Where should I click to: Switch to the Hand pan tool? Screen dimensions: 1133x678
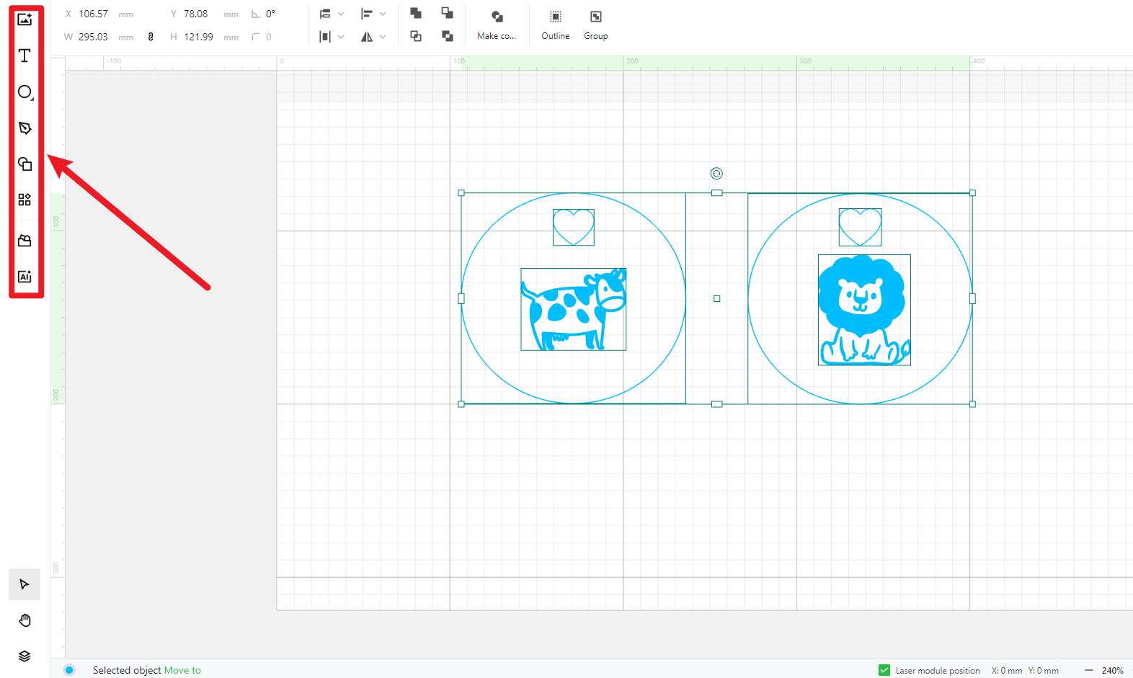tap(25, 620)
